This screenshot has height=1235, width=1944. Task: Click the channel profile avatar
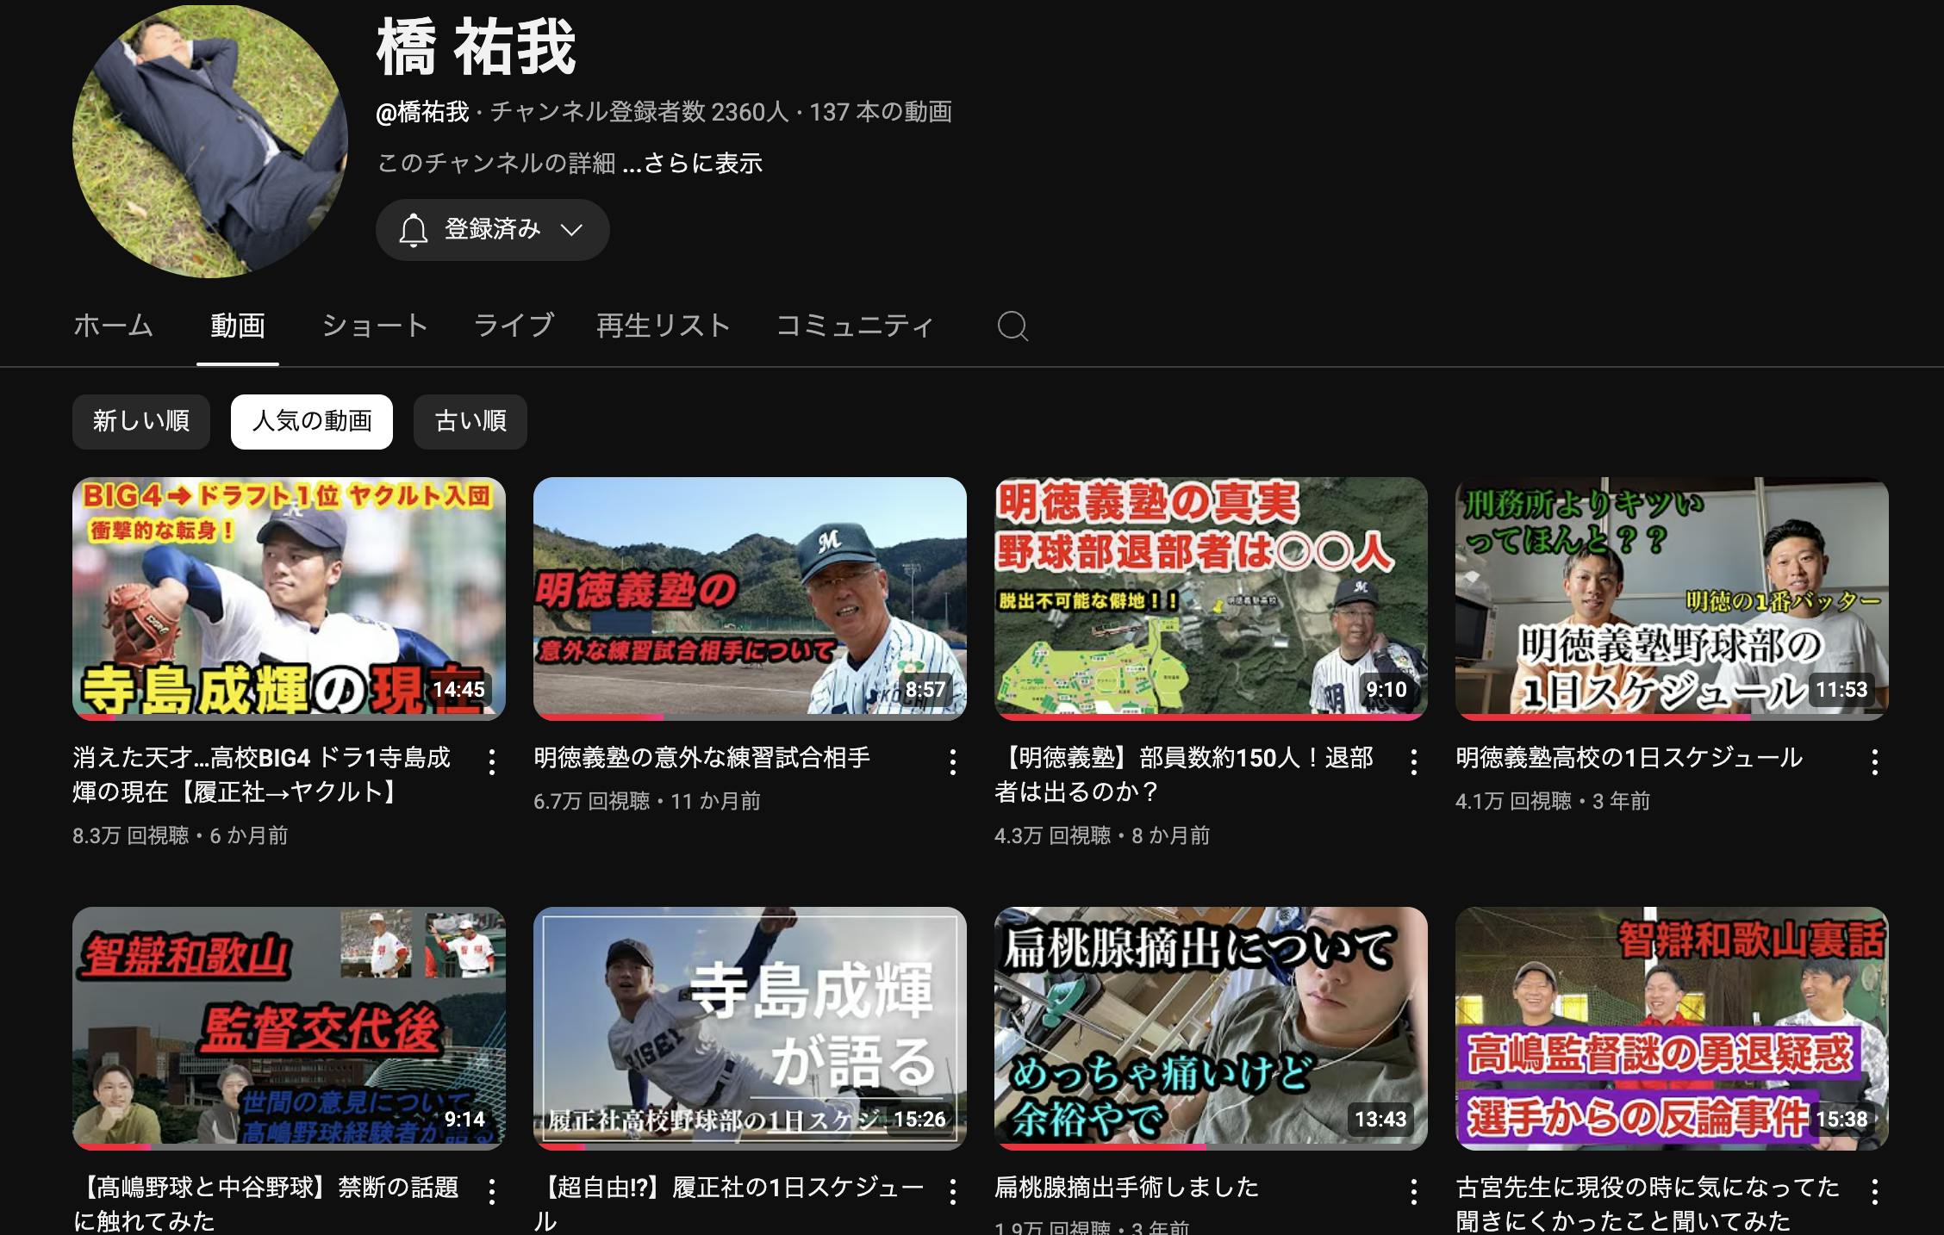tap(210, 141)
